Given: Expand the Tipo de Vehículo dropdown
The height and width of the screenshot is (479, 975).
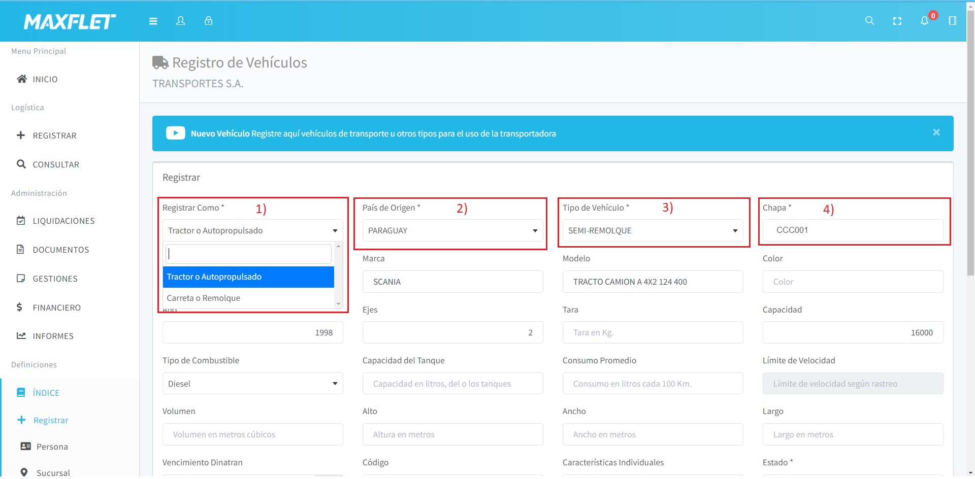Looking at the screenshot, I should point(652,230).
